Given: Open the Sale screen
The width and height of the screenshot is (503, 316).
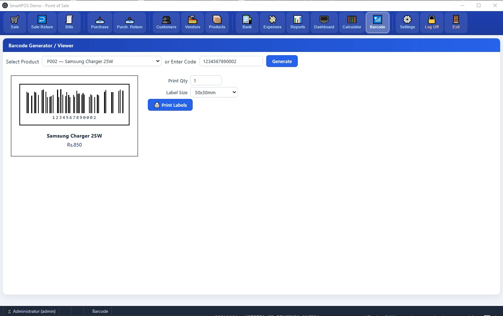Looking at the screenshot, I should pos(15,22).
